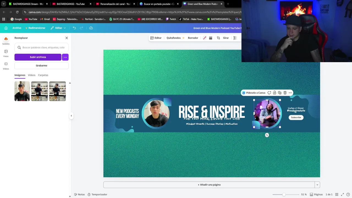Screen dimensions: 352x198
Task: Focus the keyword search field
Action: (42, 47)
